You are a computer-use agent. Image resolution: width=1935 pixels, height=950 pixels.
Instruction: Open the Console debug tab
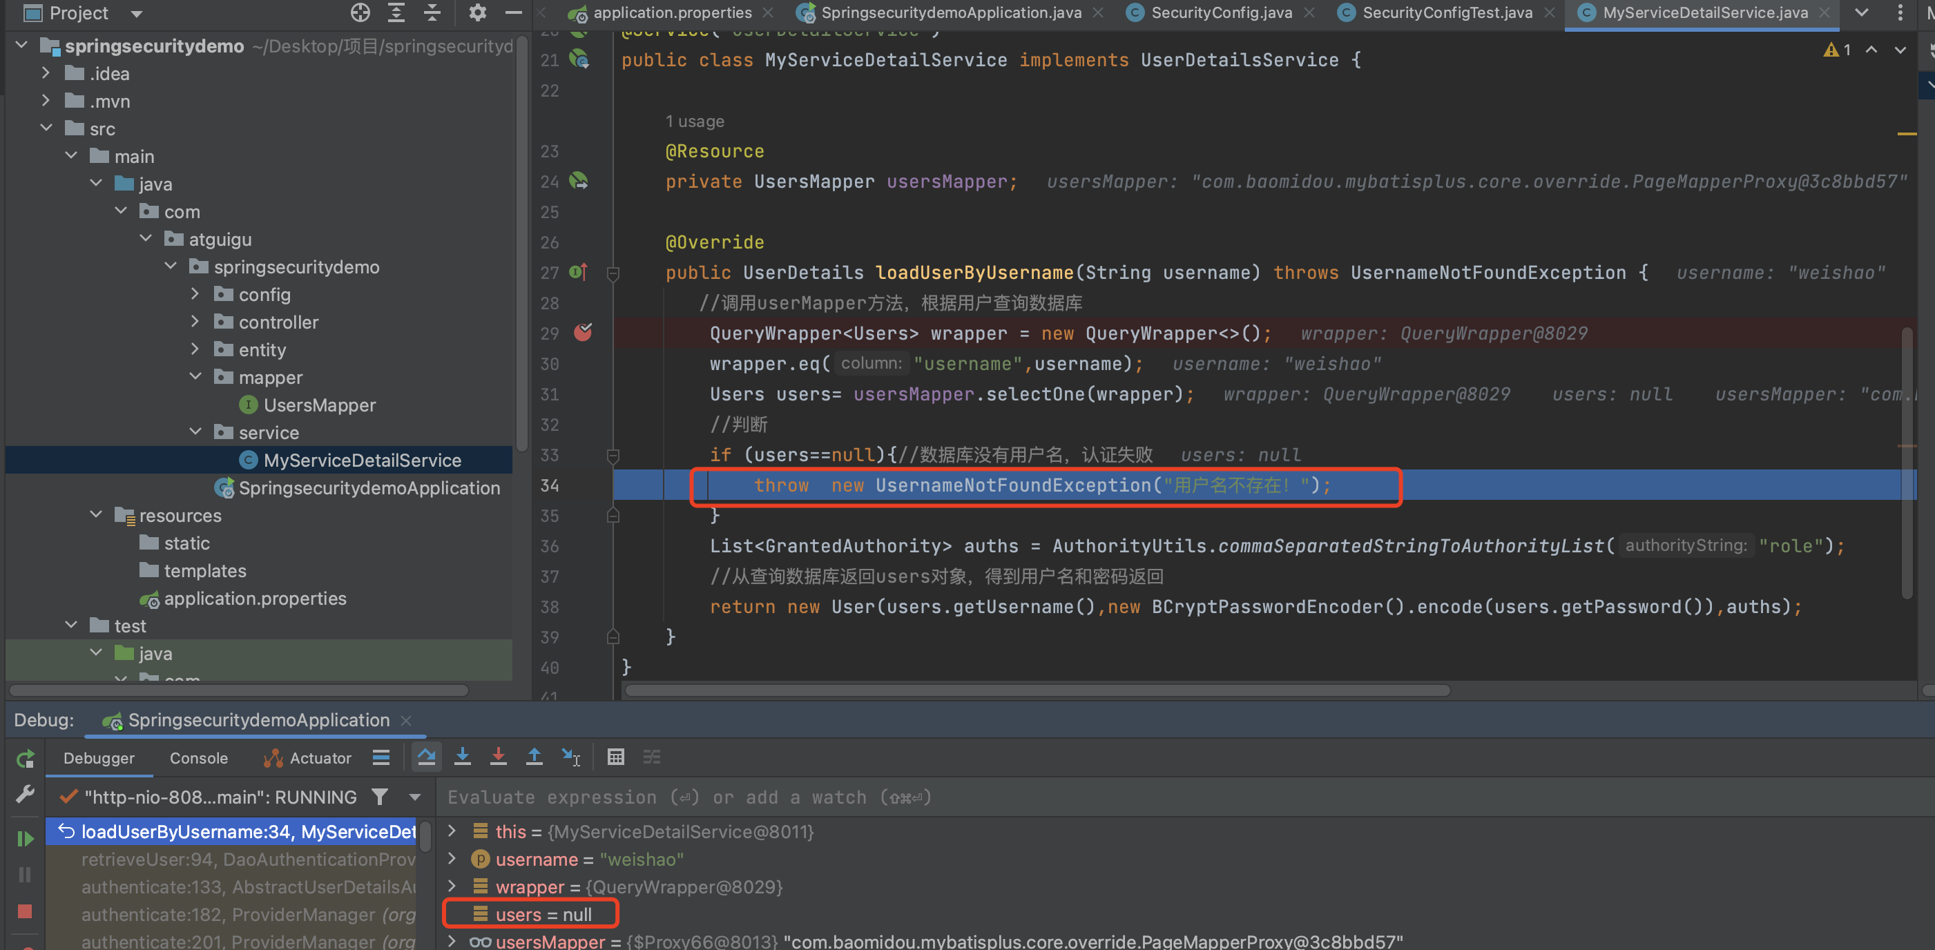198,759
